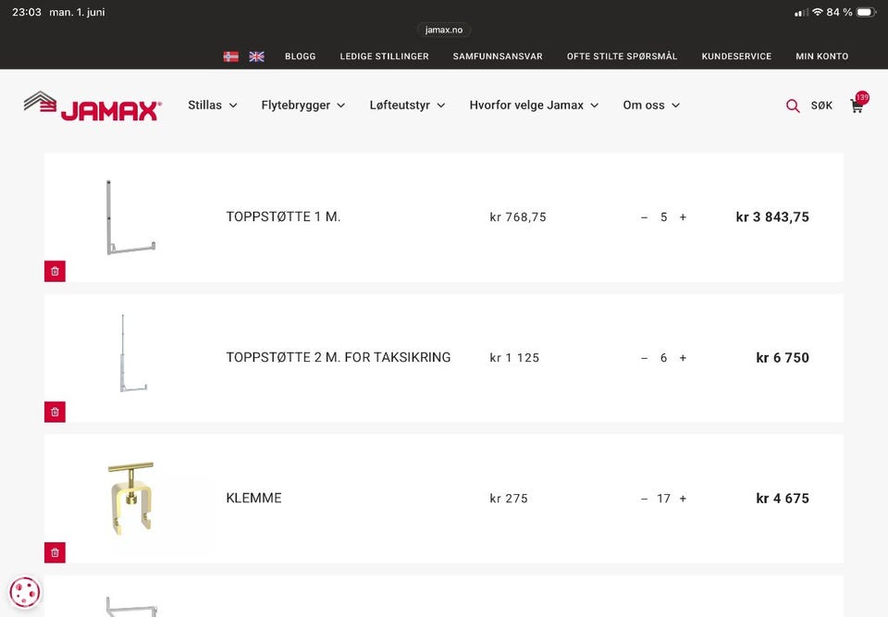This screenshot has height=617, width=888.
Task: Open LEDIGE STILLINGER page
Action: coord(384,56)
